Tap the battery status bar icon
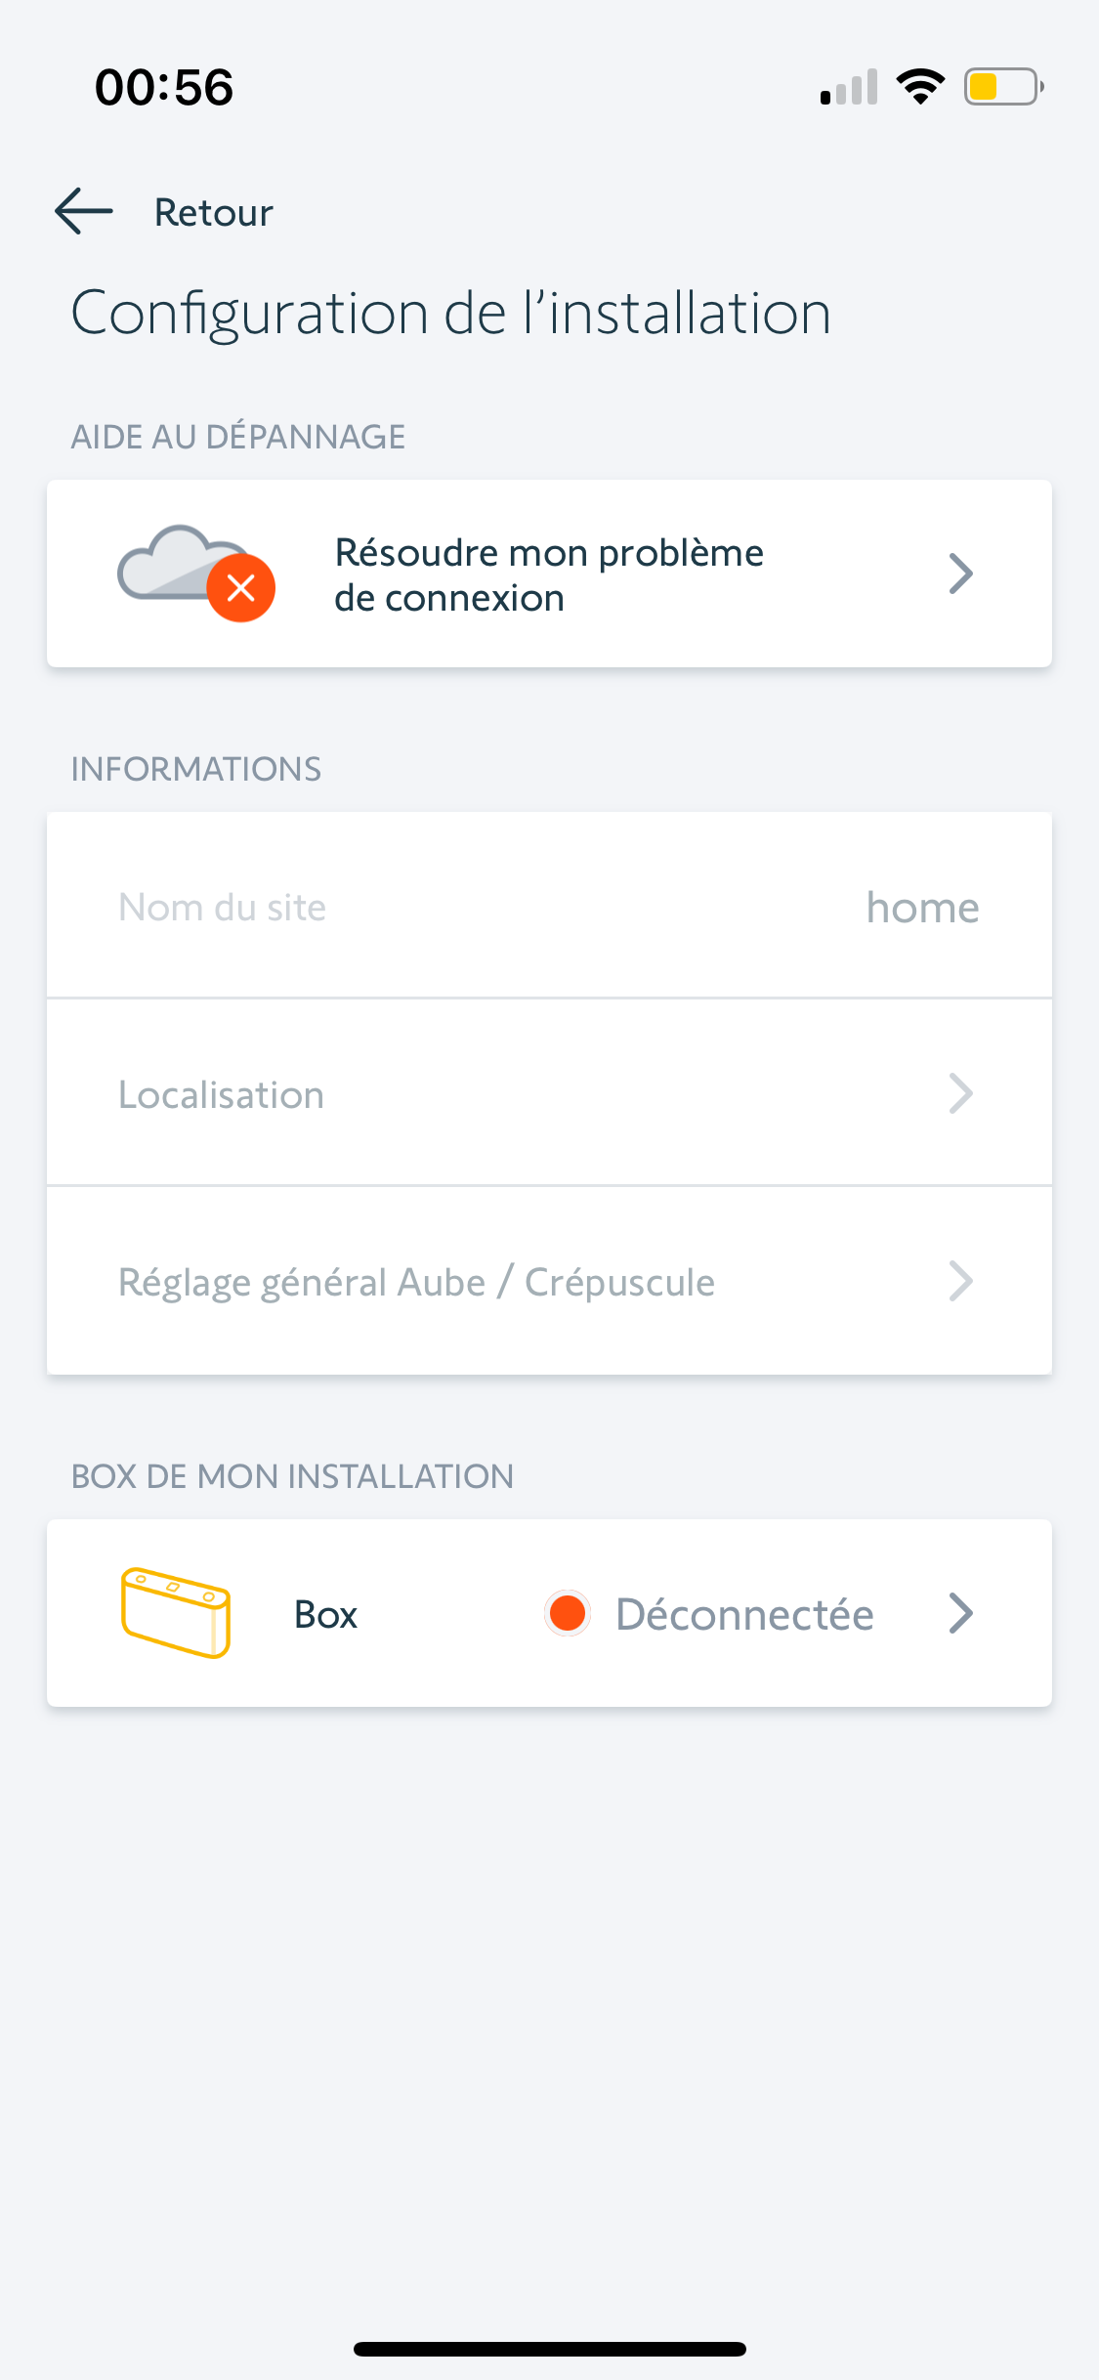Image resolution: width=1099 pixels, height=2380 pixels. click(1003, 87)
